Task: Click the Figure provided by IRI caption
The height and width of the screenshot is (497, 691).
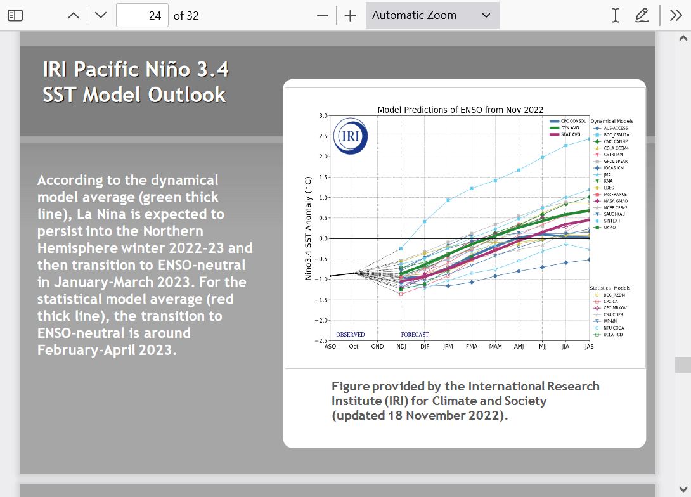Action: pyautogui.click(x=465, y=401)
